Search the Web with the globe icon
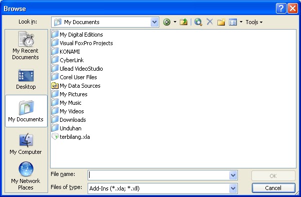This screenshot has height=197, width=301. click(198, 22)
